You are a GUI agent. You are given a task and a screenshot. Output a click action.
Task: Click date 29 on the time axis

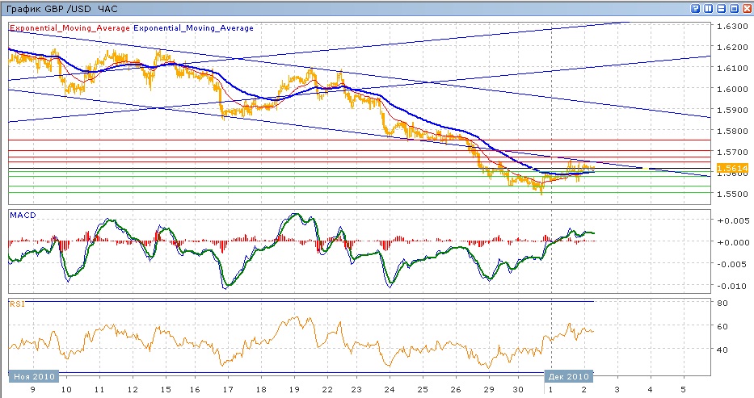[489, 389]
